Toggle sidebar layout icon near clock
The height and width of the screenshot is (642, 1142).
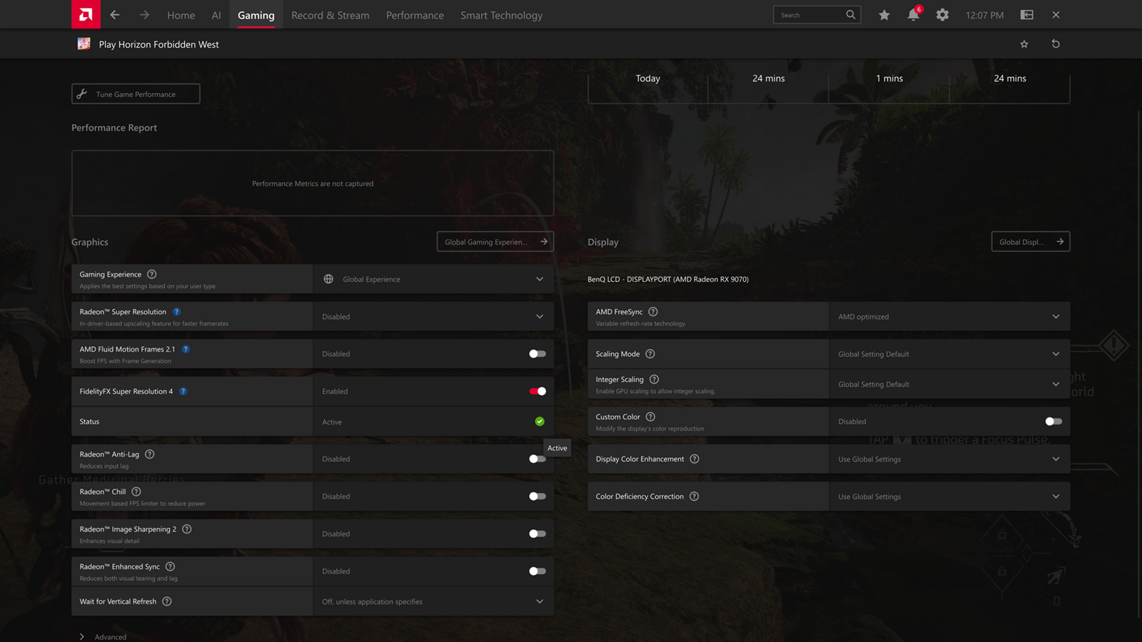point(1026,14)
